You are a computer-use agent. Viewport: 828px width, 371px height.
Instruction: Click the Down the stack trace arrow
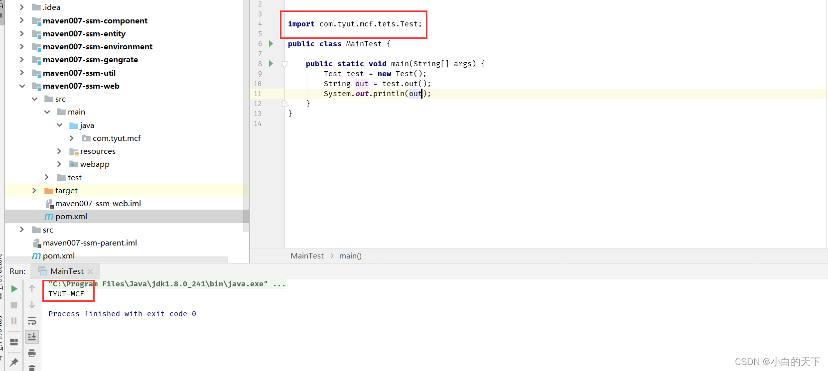[x=32, y=304]
